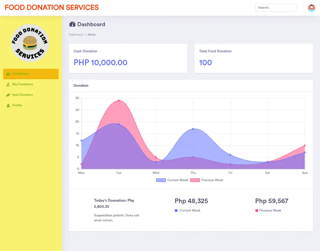Click the Dashboard breadcrumb link

76,35
